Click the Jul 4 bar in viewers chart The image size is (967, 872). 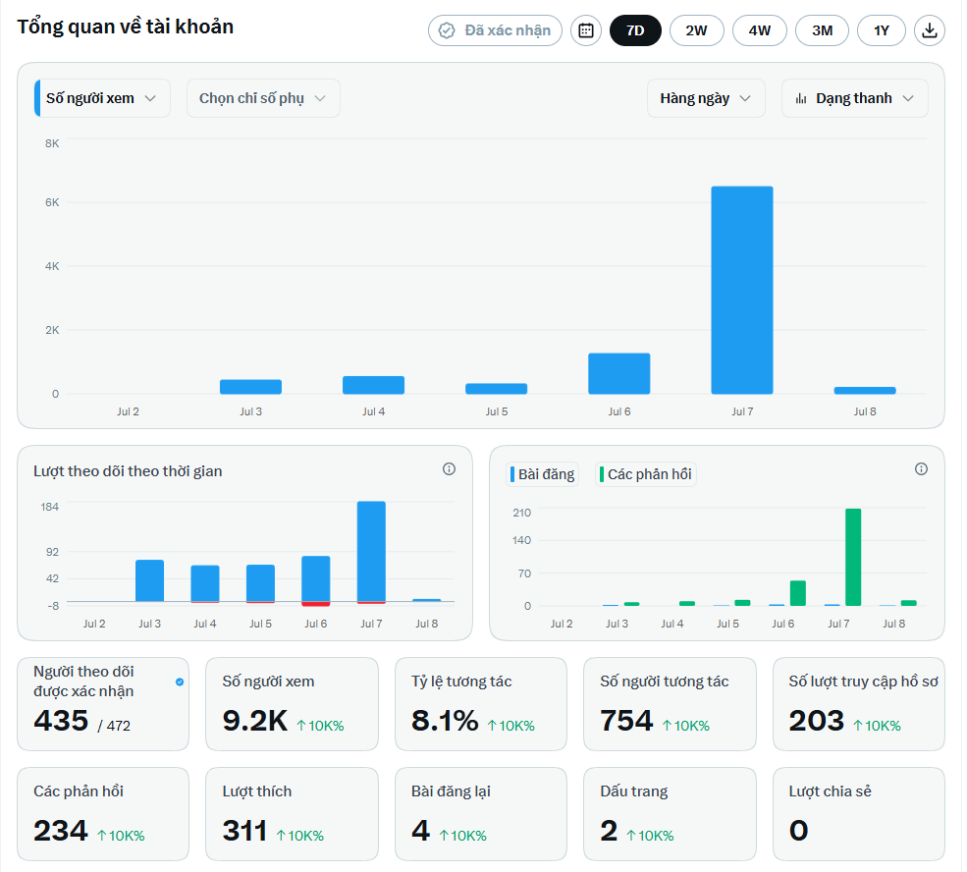(374, 385)
